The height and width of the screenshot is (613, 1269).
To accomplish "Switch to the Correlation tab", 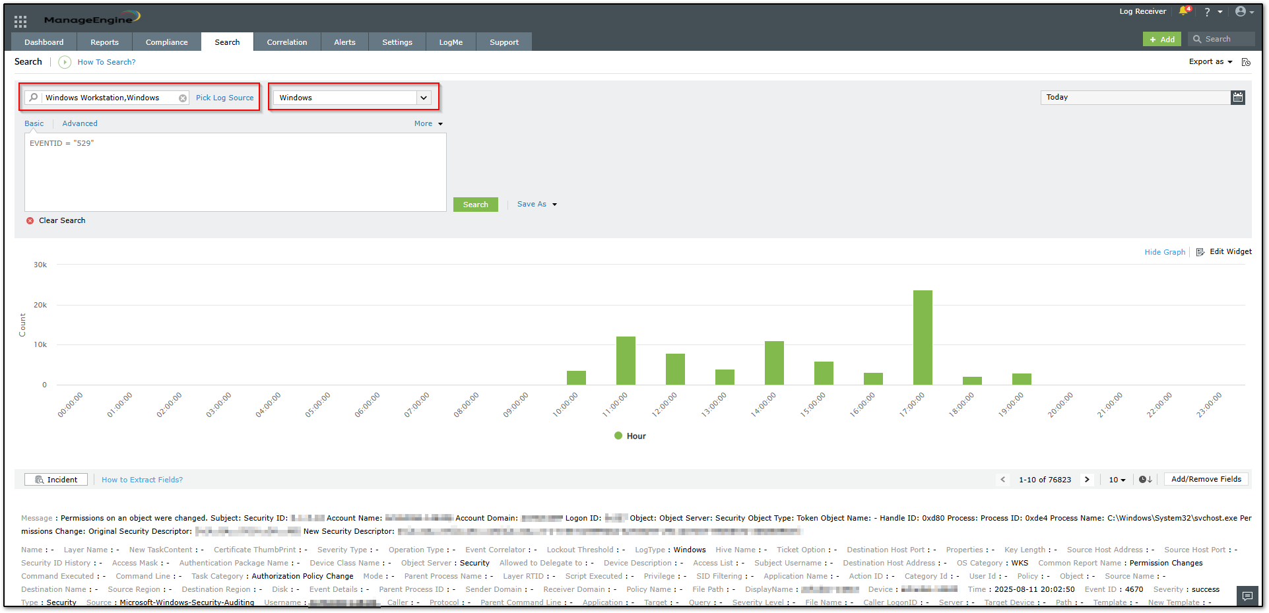I will (287, 42).
